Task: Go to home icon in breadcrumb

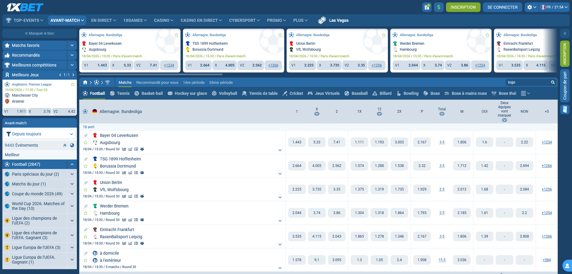Action: (85, 82)
